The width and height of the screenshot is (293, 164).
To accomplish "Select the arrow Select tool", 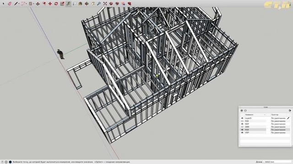I will 3,4.
